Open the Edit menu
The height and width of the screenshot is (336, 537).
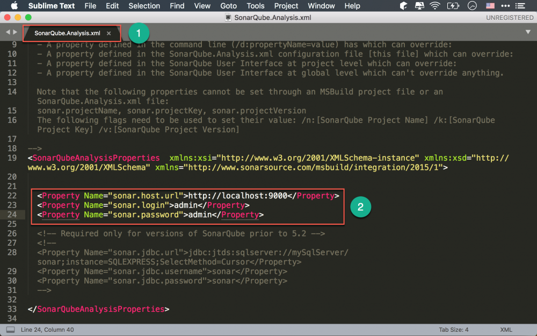point(112,6)
